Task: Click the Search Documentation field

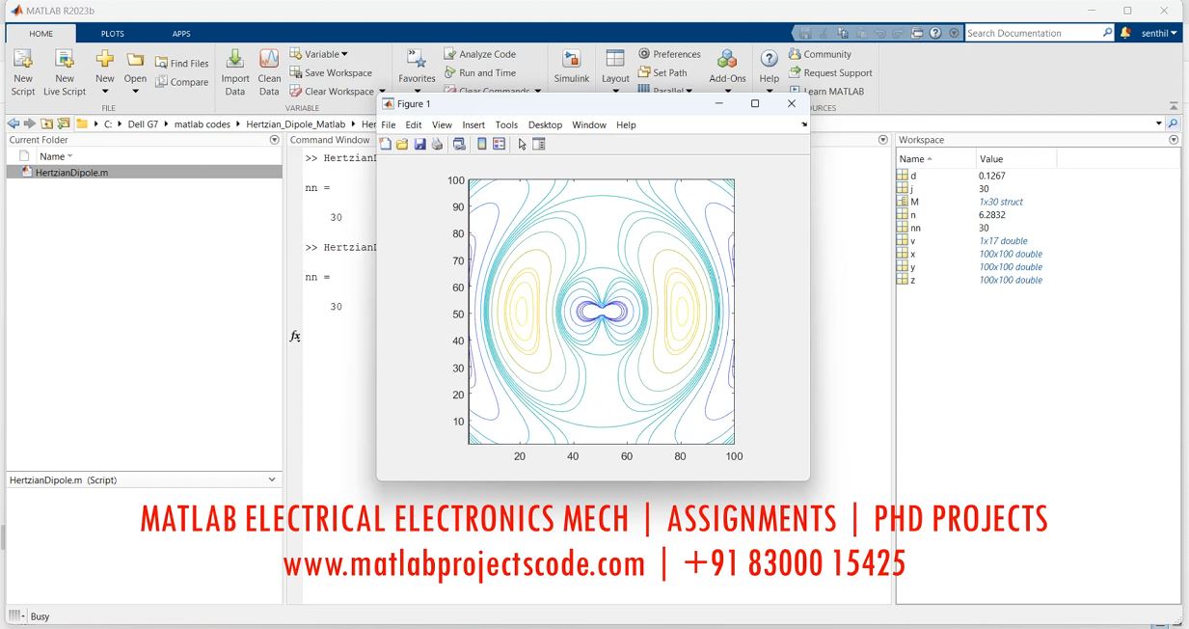Action: [x=1033, y=33]
